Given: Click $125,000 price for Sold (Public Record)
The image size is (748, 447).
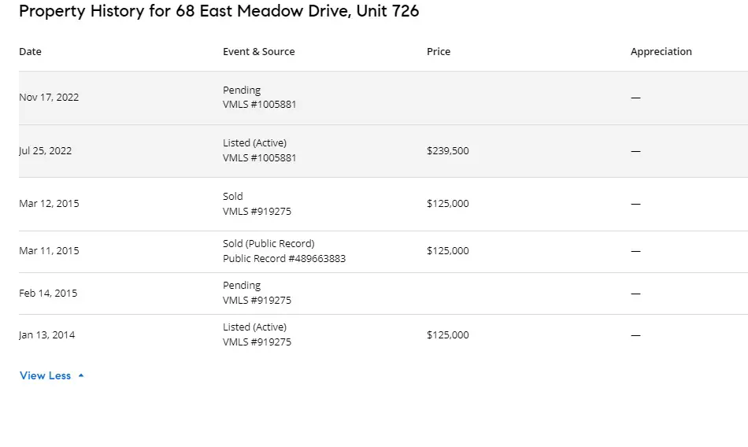Looking at the screenshot, I should (448, 251).
